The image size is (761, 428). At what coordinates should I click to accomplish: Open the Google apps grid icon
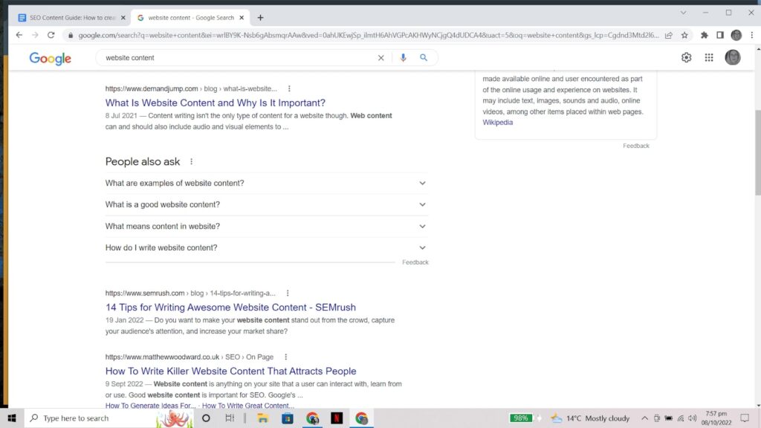(x=709, y=57)
